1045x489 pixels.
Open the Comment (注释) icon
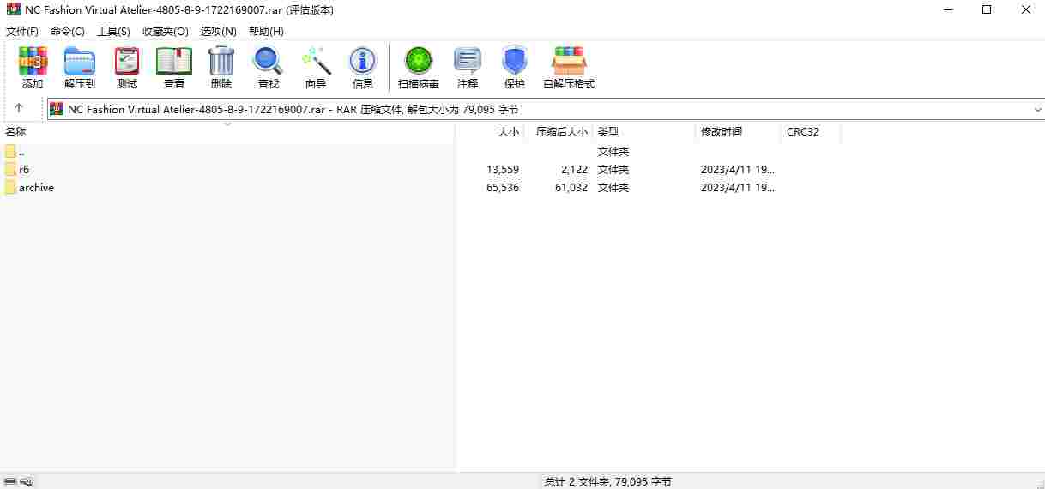pos(468,61)
